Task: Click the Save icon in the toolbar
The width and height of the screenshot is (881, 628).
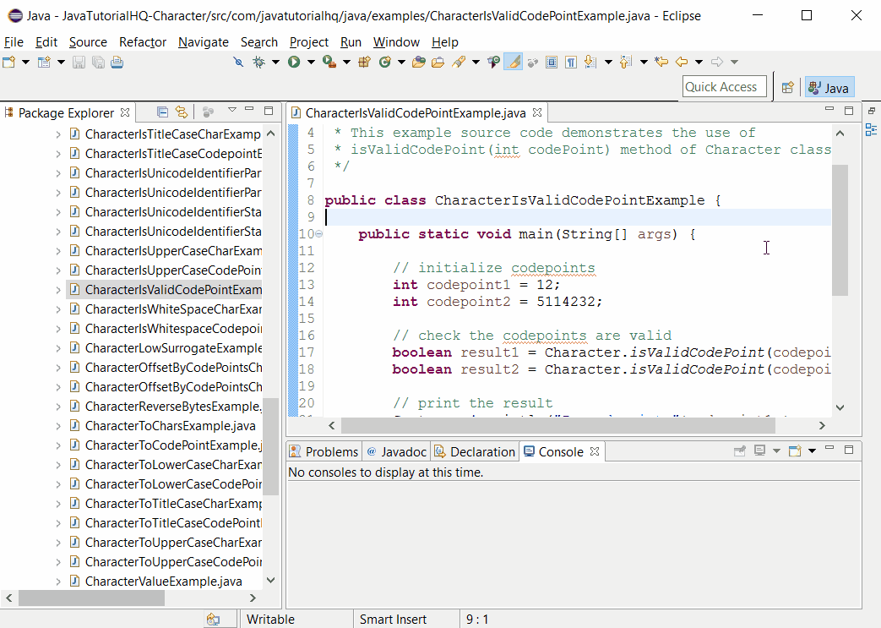Action: pos(79,62)
